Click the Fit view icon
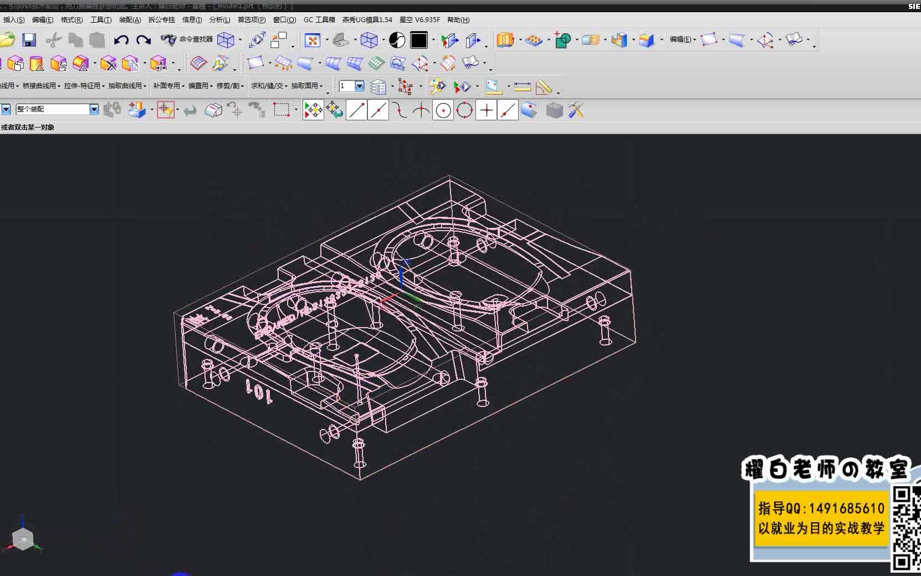This screenshot has width=921, height=576. [313, 40]
